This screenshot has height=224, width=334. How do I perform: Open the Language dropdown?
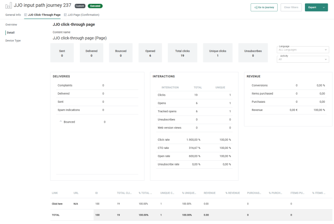(x=303, y=49)
